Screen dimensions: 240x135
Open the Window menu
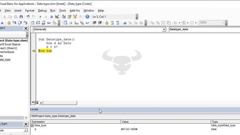coord(89,10)
